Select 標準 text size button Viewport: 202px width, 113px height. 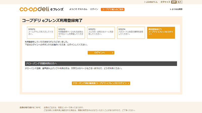(x=174, y=2)
